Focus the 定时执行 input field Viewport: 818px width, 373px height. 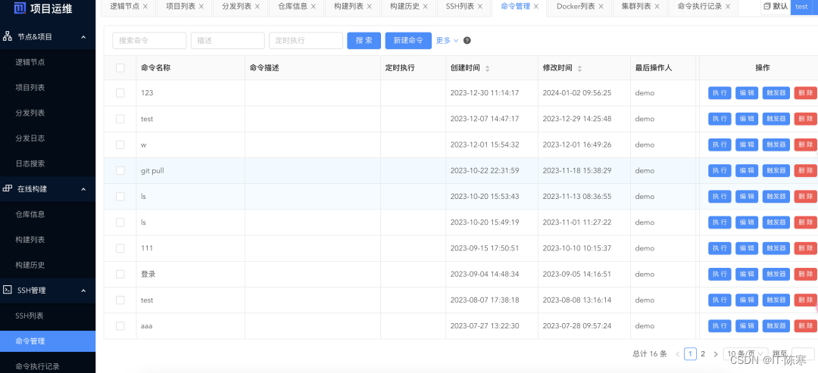tap(306, 41)
